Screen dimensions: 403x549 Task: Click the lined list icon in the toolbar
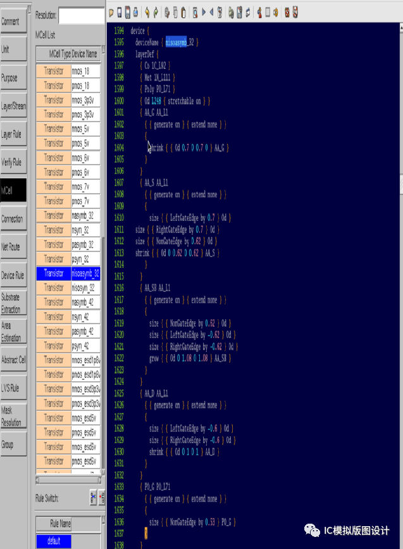[x=268, y=13]
